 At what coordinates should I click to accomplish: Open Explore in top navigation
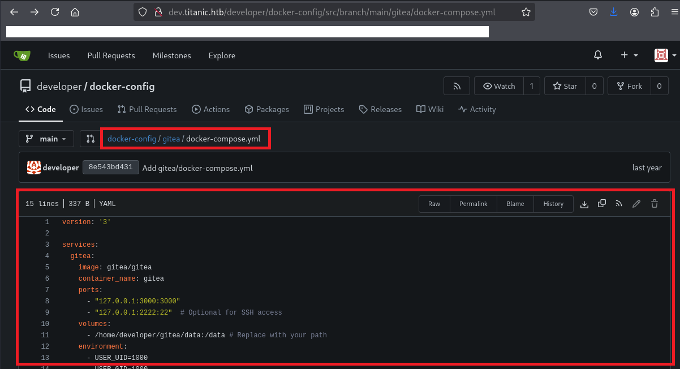222,55
